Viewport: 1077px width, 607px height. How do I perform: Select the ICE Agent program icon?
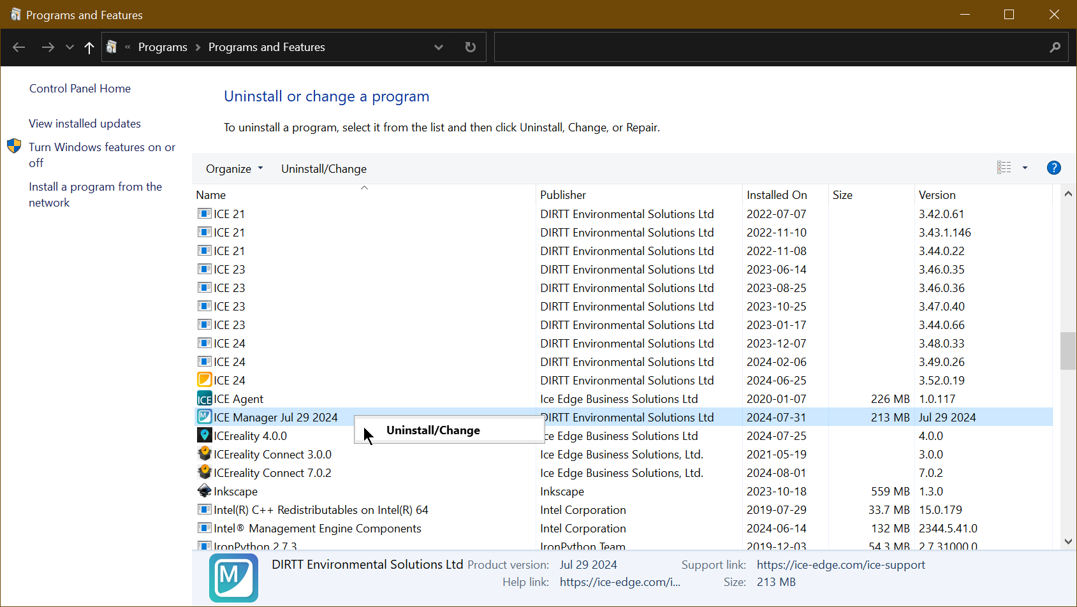coord(204,399)
